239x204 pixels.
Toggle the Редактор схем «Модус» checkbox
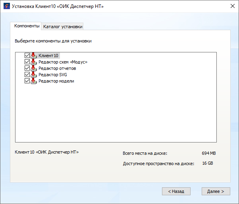27,62
